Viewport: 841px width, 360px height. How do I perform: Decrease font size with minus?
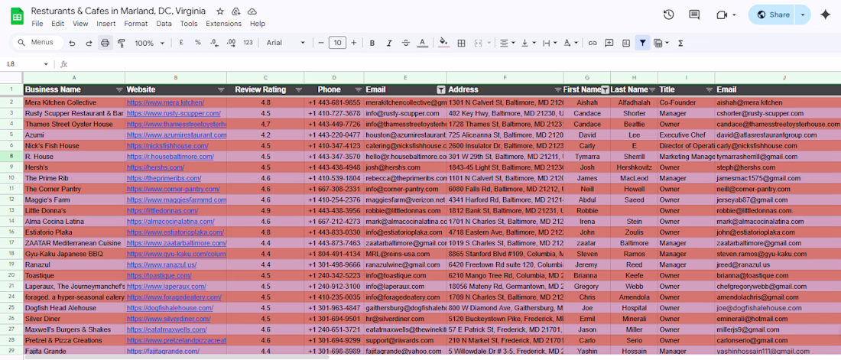click(x=321, y=43)
